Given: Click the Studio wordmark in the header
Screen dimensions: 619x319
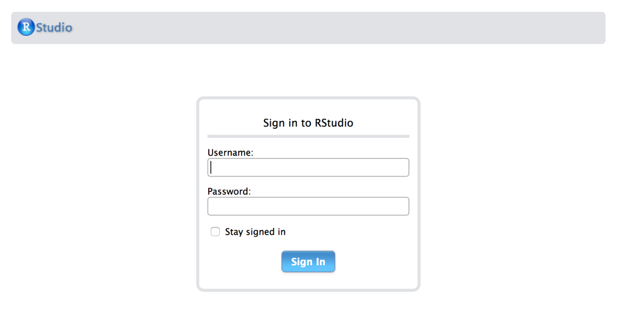Looking at the screenshot, I should (x=55, y=27).
